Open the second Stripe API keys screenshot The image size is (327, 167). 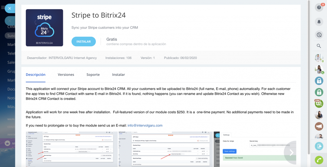pos(166,149)
